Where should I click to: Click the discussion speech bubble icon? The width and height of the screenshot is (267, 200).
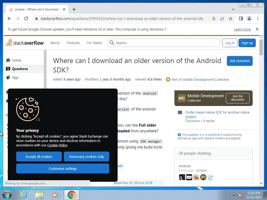[180, 113]
